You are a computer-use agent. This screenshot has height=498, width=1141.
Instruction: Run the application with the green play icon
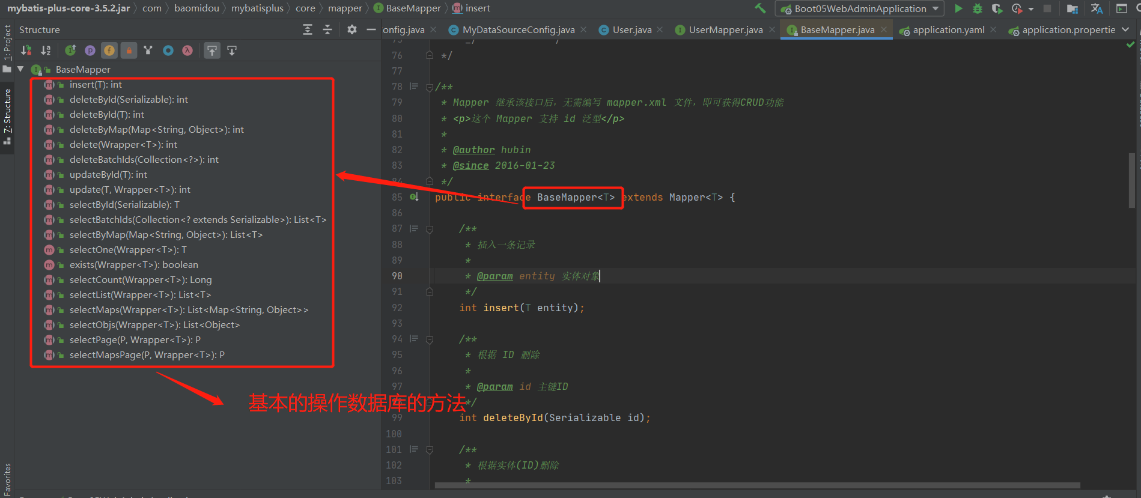(x=958, y=8)
